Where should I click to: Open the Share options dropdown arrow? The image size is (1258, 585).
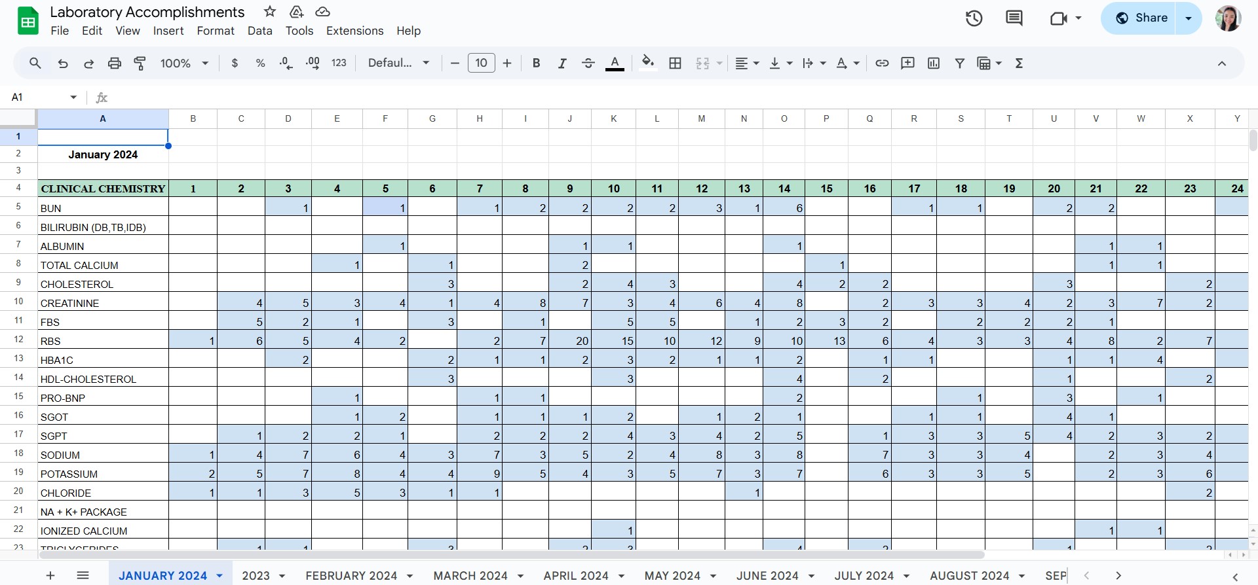pos(1189,18)
